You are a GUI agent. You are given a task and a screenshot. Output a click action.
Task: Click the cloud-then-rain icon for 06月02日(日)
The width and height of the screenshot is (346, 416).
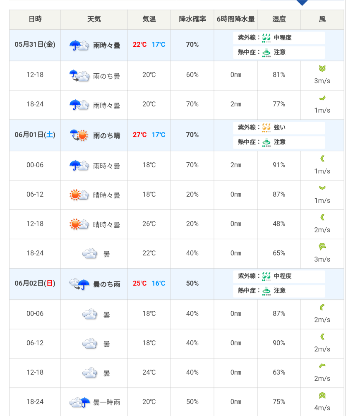(79, 284)
